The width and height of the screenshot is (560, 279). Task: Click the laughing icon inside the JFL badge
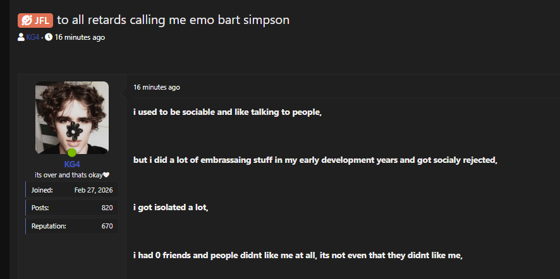coord(27,20)
